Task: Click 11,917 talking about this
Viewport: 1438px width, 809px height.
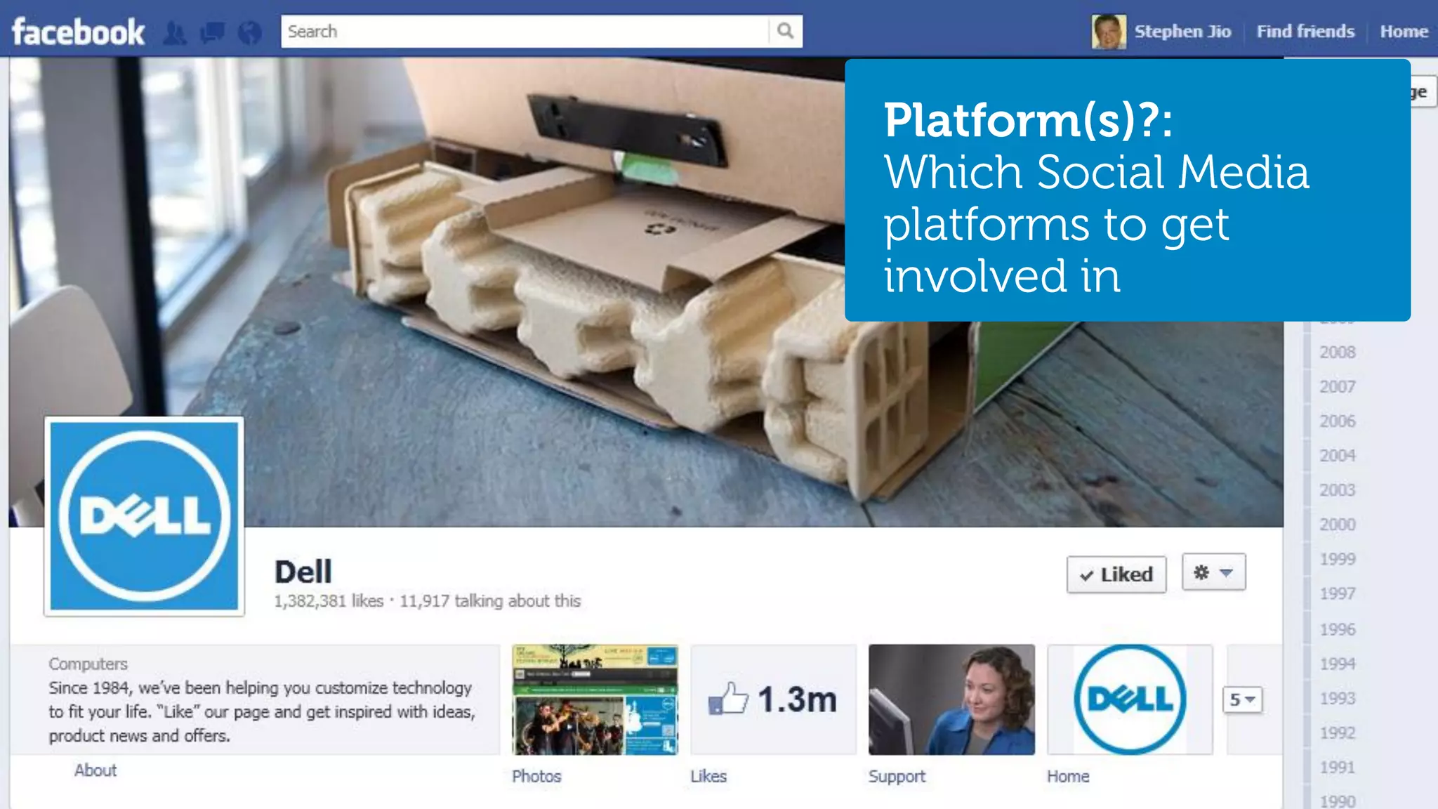Action: pos(490,601)
